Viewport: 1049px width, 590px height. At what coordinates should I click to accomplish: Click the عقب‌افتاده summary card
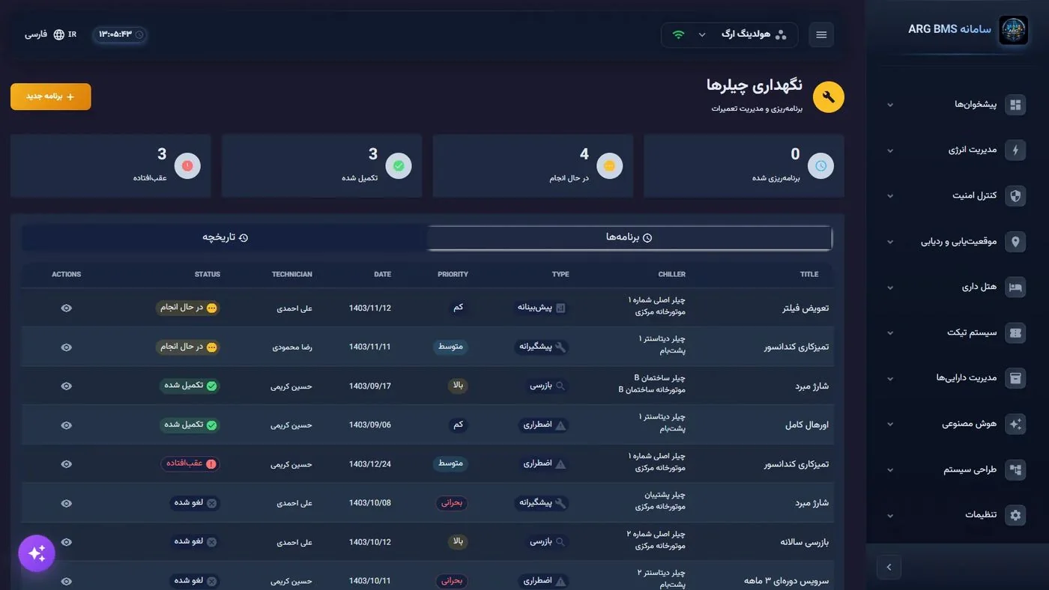coord(111,166)
